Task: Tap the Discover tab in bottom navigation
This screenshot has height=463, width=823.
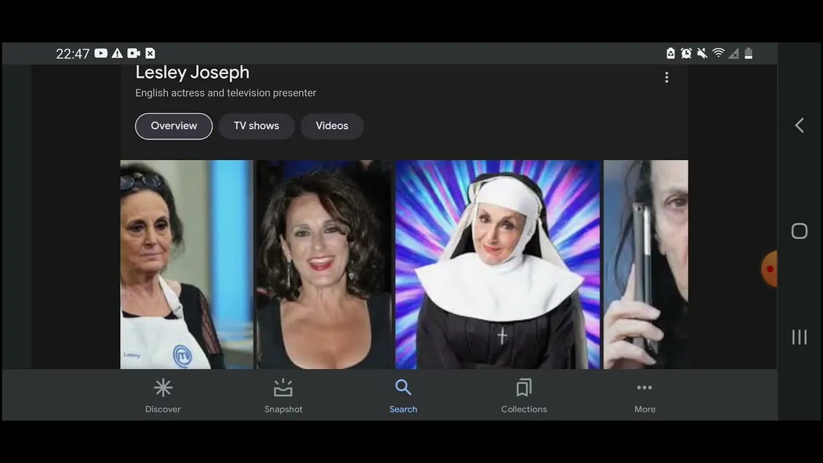Action: (x=163, y=395)
